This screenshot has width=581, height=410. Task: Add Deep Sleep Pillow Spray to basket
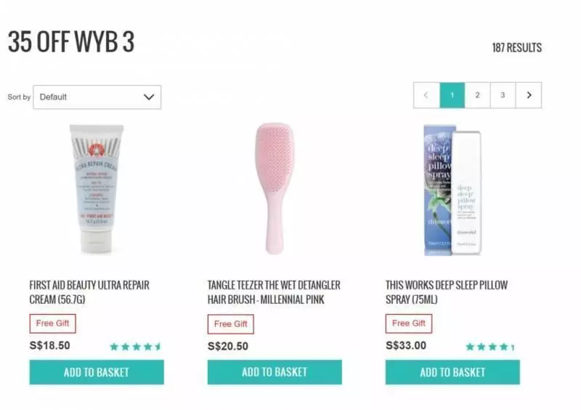click(452, 372)
